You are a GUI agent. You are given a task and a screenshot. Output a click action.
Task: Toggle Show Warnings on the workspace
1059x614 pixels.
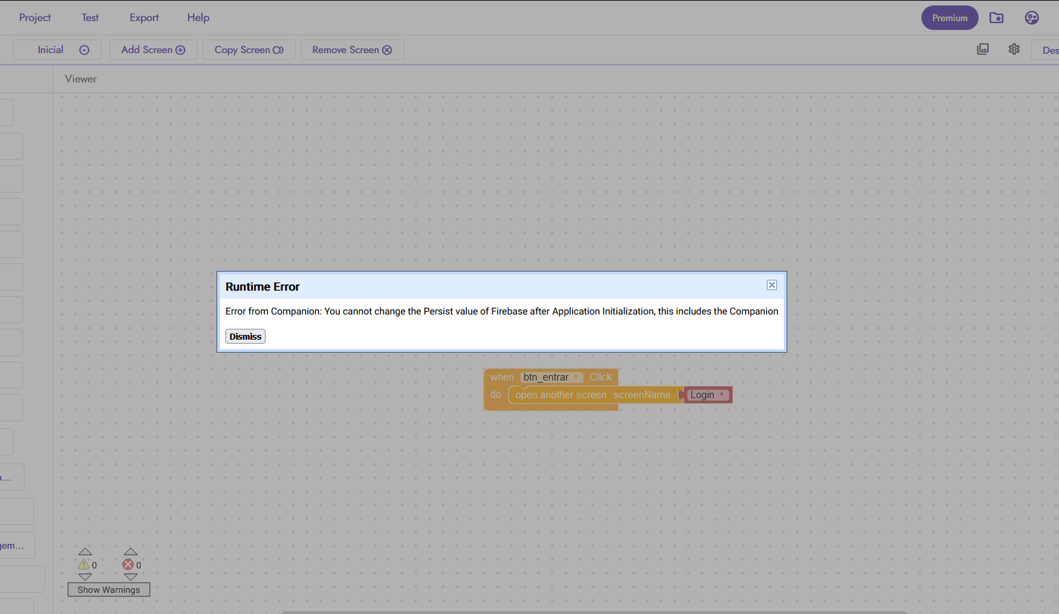109,589
